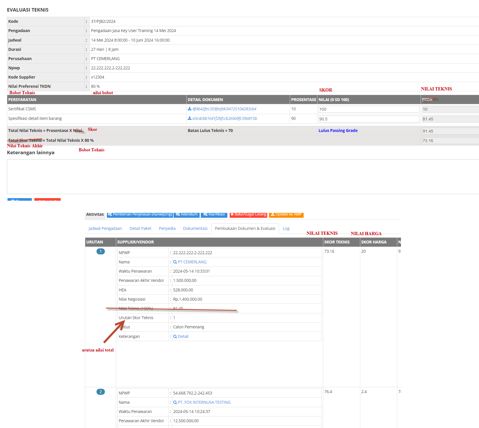Open the a3c4cbb1ed1f2bfccb2e0a9fc39a815b document link
The image size is (479, 428).
pos(224,118)
